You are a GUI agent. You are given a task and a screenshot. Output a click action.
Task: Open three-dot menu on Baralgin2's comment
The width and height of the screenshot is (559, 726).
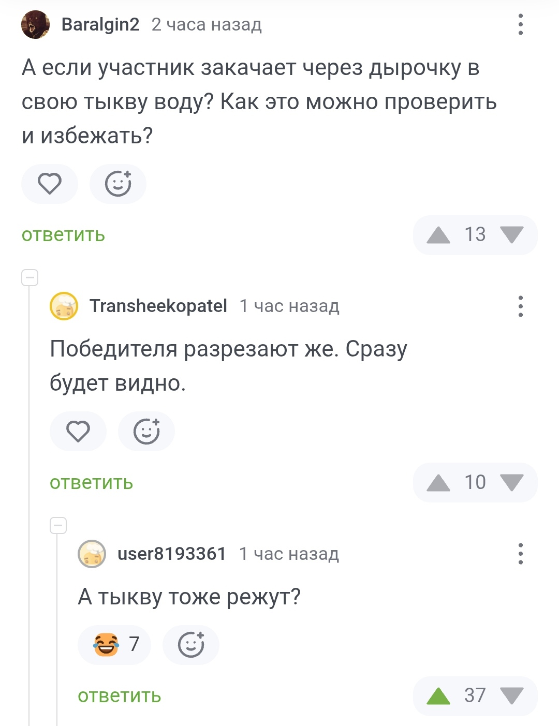pyautogui.click(x=520, y=24)
